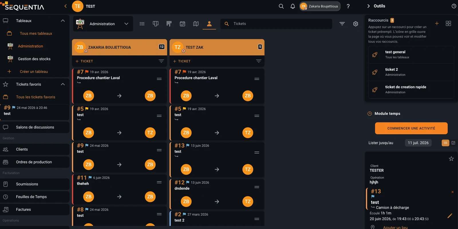Open board settings gear icon
Image resolution: width=458 pixels, height=229 pixels.
pos(356,24)
